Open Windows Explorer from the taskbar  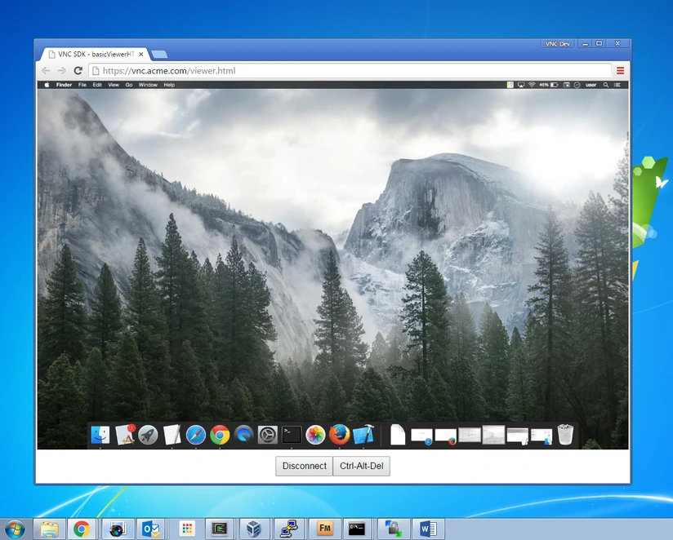(x=49, y=529)
